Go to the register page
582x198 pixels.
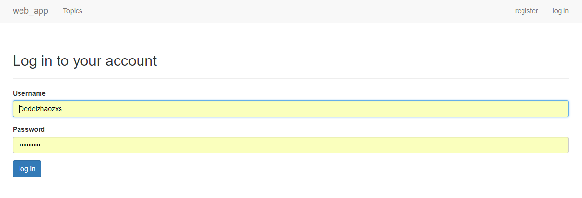point(526,11)
